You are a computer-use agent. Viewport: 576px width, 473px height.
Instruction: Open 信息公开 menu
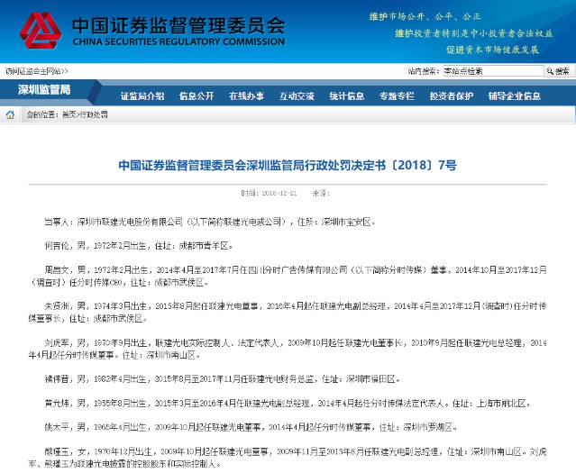[197, 96]
